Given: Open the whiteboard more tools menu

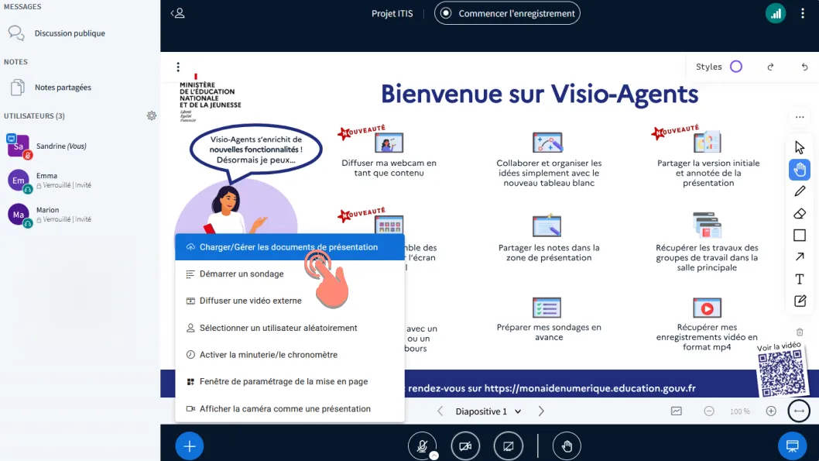Looking at the screenshot, I should point(799,117).
